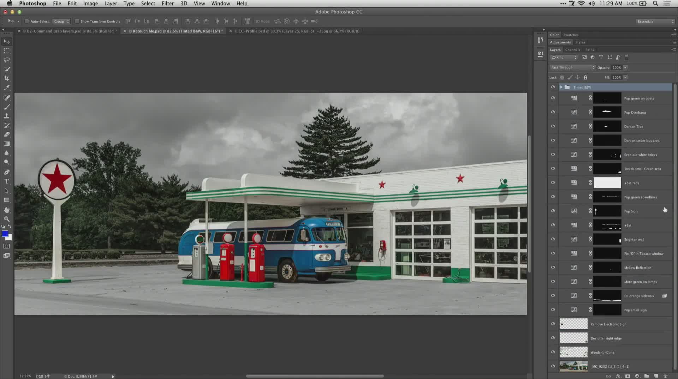
Task: Switch to the Swatches tab
Action: [x=571, y=35]
